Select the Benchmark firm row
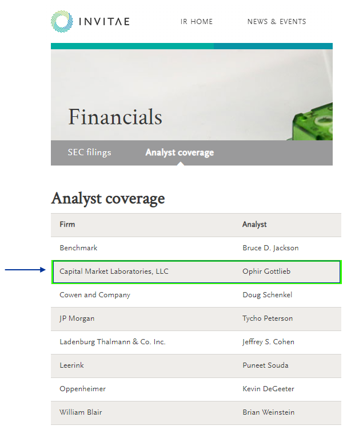 tap(78, 248)
